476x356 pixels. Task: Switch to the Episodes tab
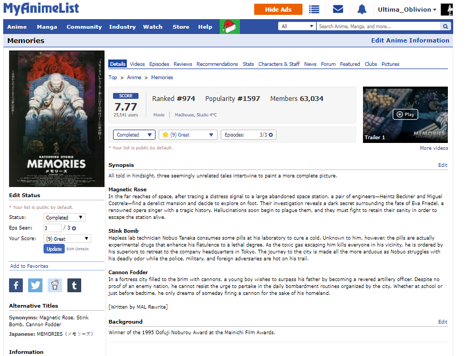tap(159, 64)
